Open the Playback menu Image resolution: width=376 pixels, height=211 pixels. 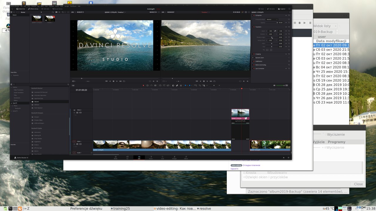(x=51, y=6)
